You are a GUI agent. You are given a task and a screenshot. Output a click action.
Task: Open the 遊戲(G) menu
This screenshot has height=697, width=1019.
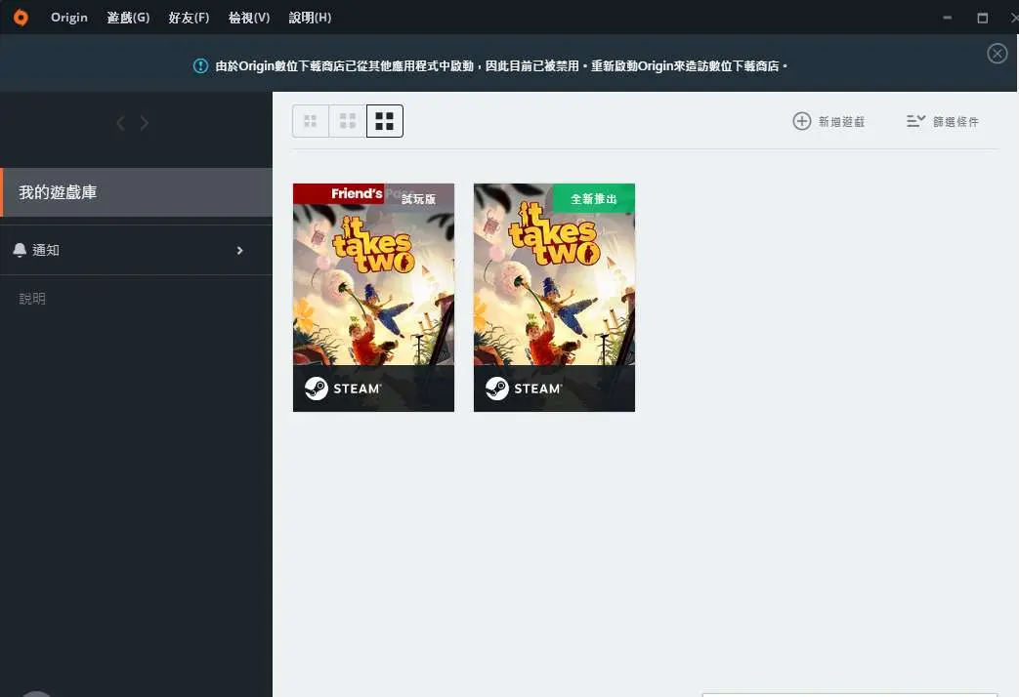point(128,18)
